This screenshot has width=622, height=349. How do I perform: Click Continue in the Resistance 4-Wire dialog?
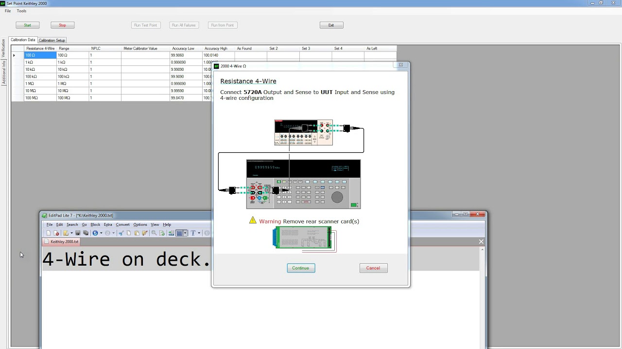(x=301, y=268)
